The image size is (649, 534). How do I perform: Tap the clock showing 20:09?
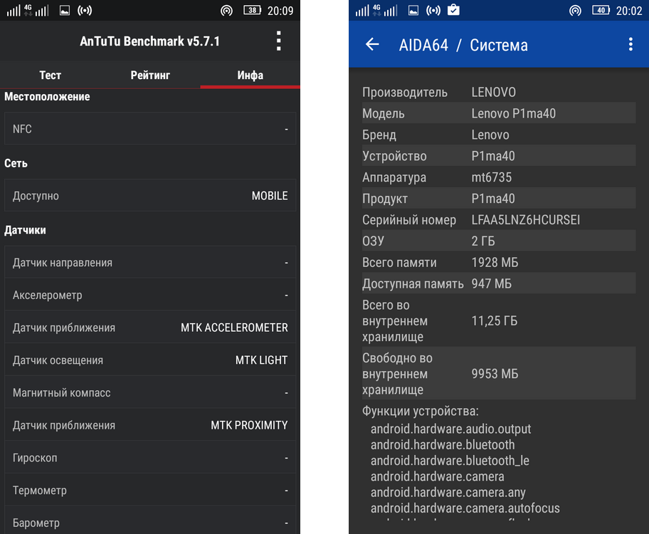coord(280,11)
